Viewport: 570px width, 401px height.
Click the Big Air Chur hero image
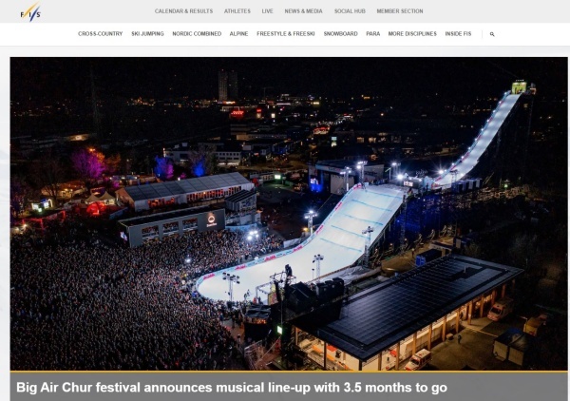[289, 214]
